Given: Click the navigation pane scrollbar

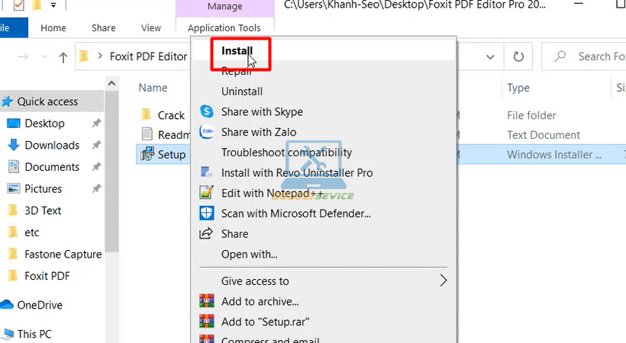Looking at the screenshot, I should [112, 191].
